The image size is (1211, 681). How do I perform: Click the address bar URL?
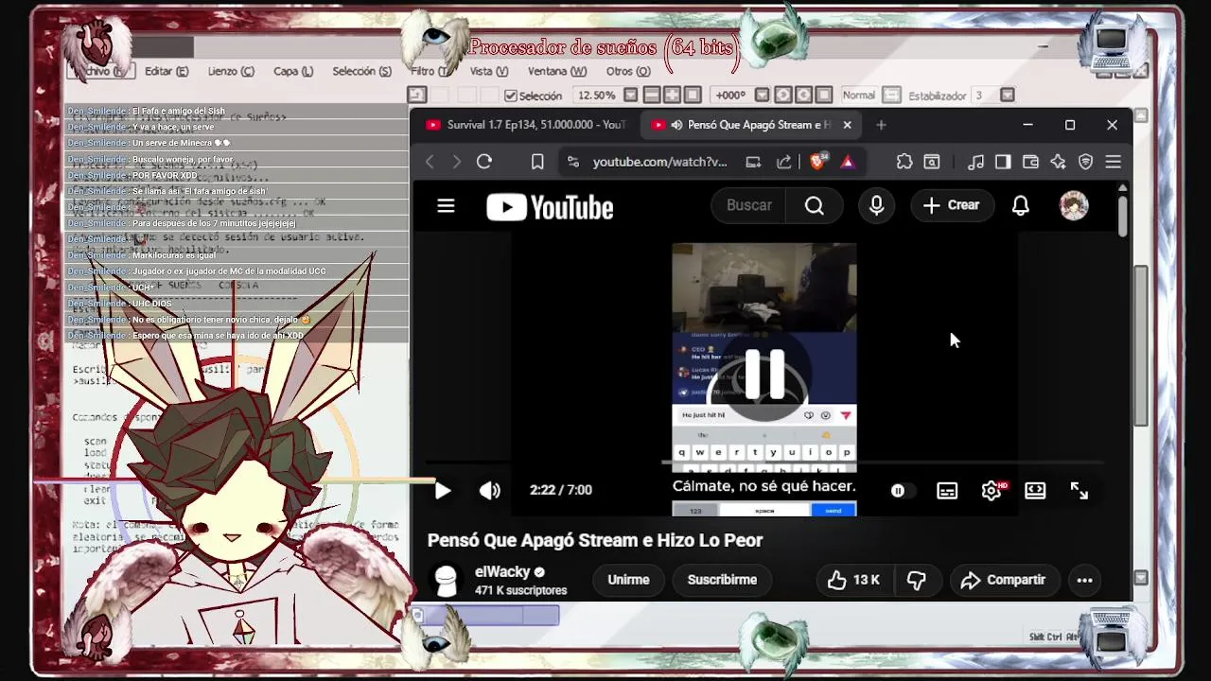coord(659,162)
